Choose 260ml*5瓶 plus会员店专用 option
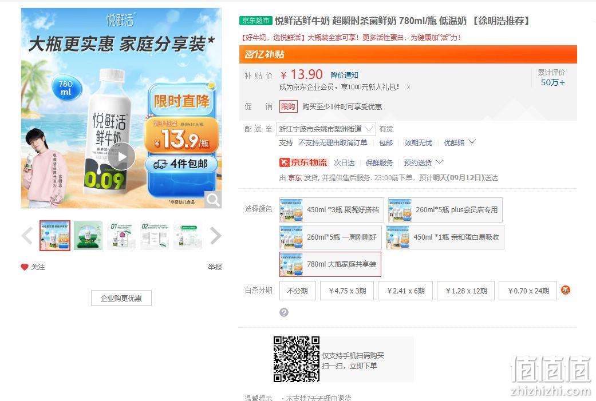The image size is (596, 401). tap(445, 210)
